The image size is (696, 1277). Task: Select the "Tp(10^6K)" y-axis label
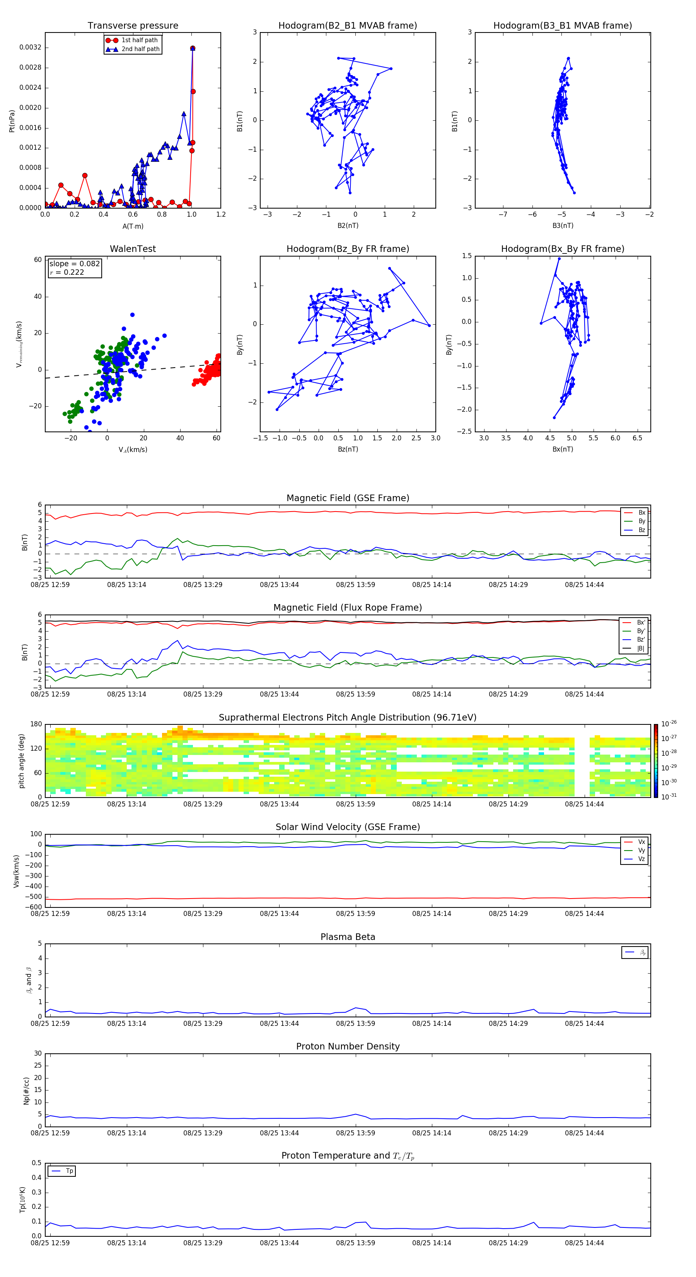click(x=22, y=1200)
